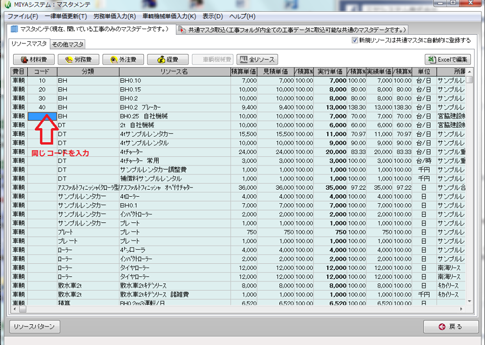Toggle 新規リソースは共通マスタに自動的に登録する checkbox
This screenshot has height=345, width=485.
pos(355,40)
